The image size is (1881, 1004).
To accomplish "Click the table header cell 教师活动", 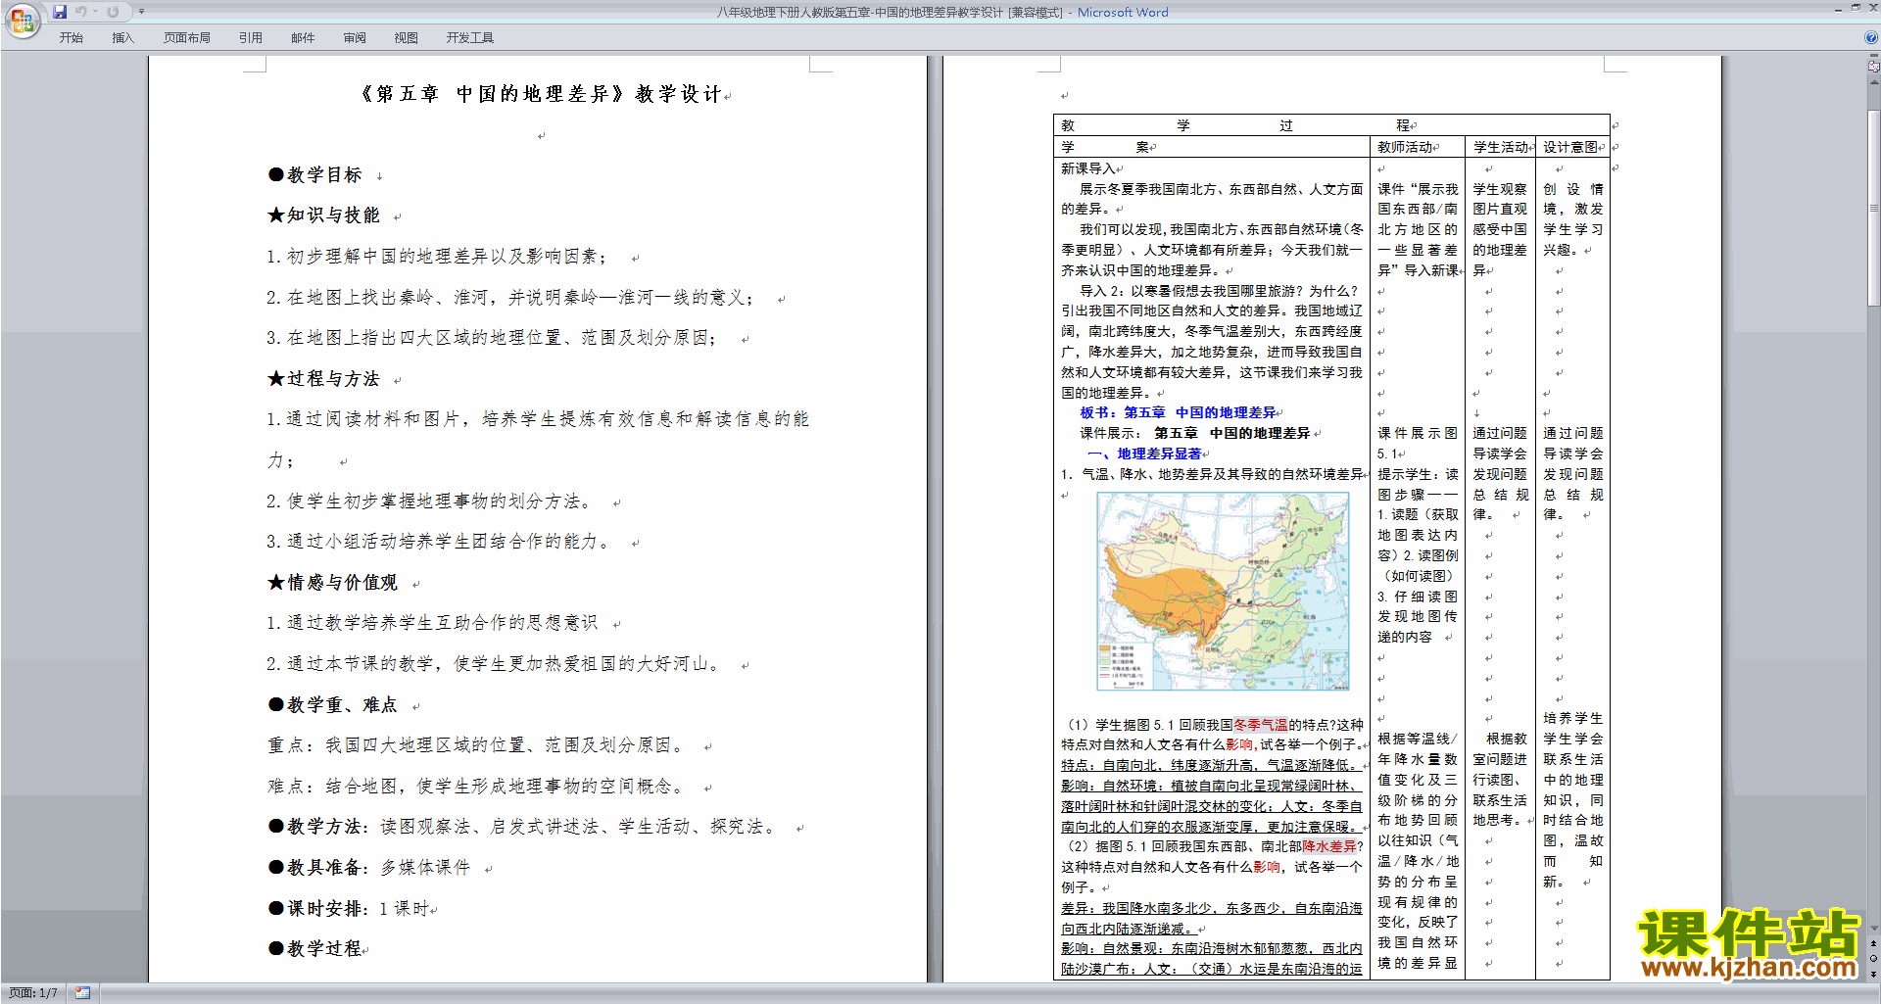I will tap(1406, 147).
